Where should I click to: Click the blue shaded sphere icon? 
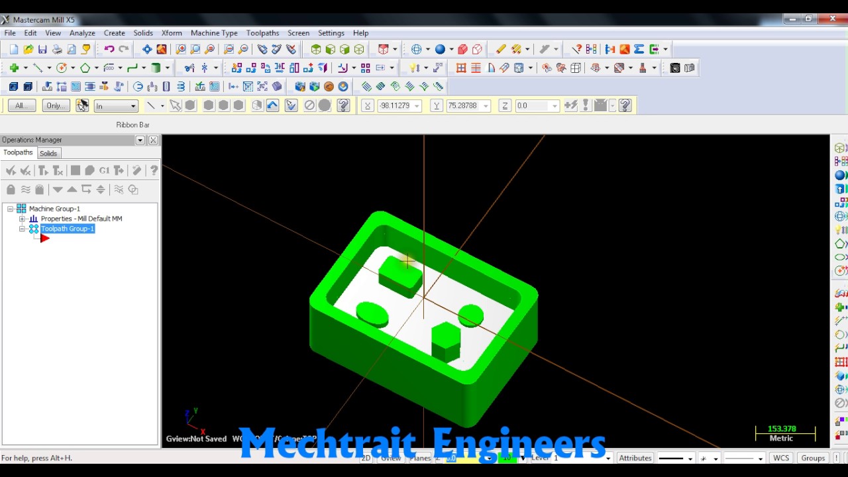pos(440,49)
